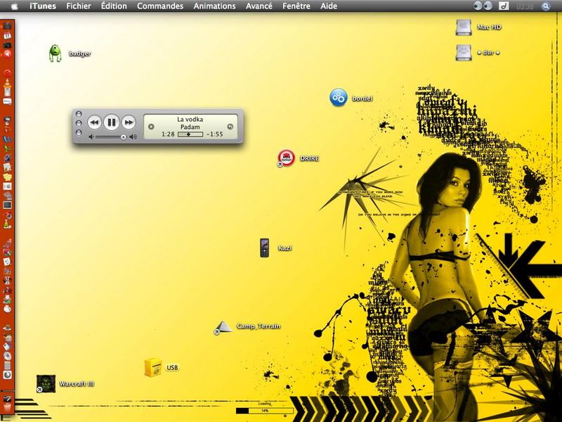Open the yellow Stickies icon in the dock
Image resolution: width=562 pixels, height=422 pixels.
coord(7,177)
